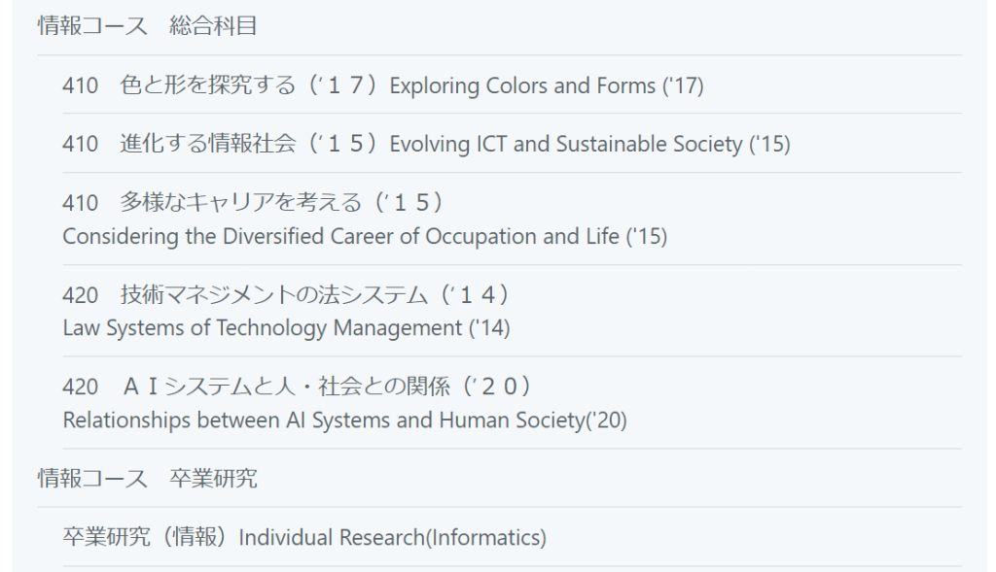
Task: Click code 410 beside 色と形を探究する
Action: coord(81,85)
